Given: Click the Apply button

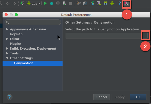Looking at the screenshot, I should coord(120,97).
